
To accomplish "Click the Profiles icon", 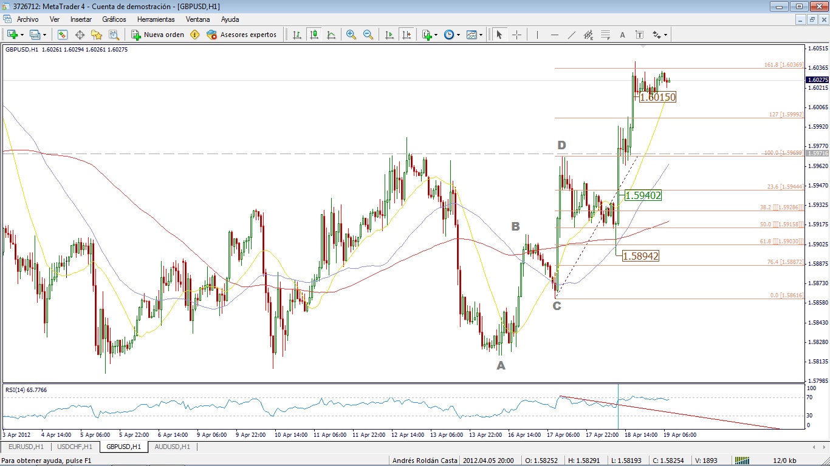I will pos(35,35).
